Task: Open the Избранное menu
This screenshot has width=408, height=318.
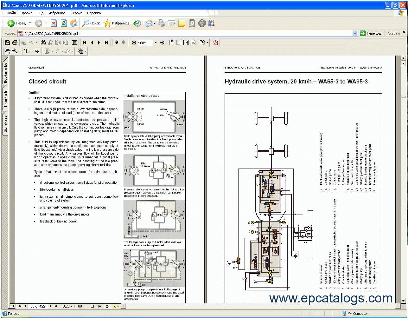Action: click(57, 13)
